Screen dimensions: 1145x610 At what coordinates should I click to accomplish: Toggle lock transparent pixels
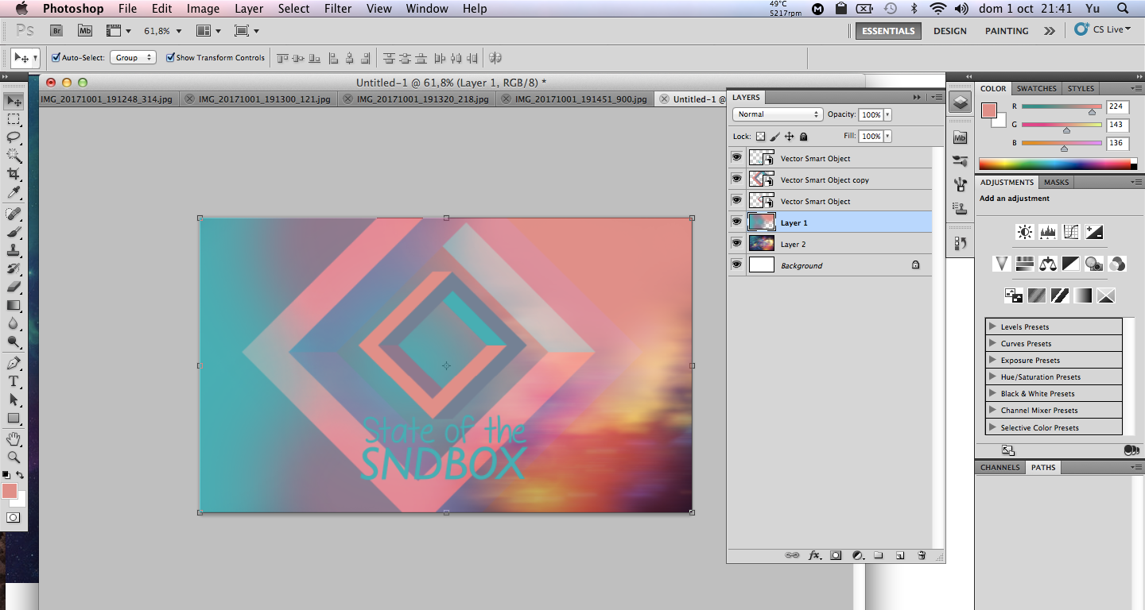point(760,137)
